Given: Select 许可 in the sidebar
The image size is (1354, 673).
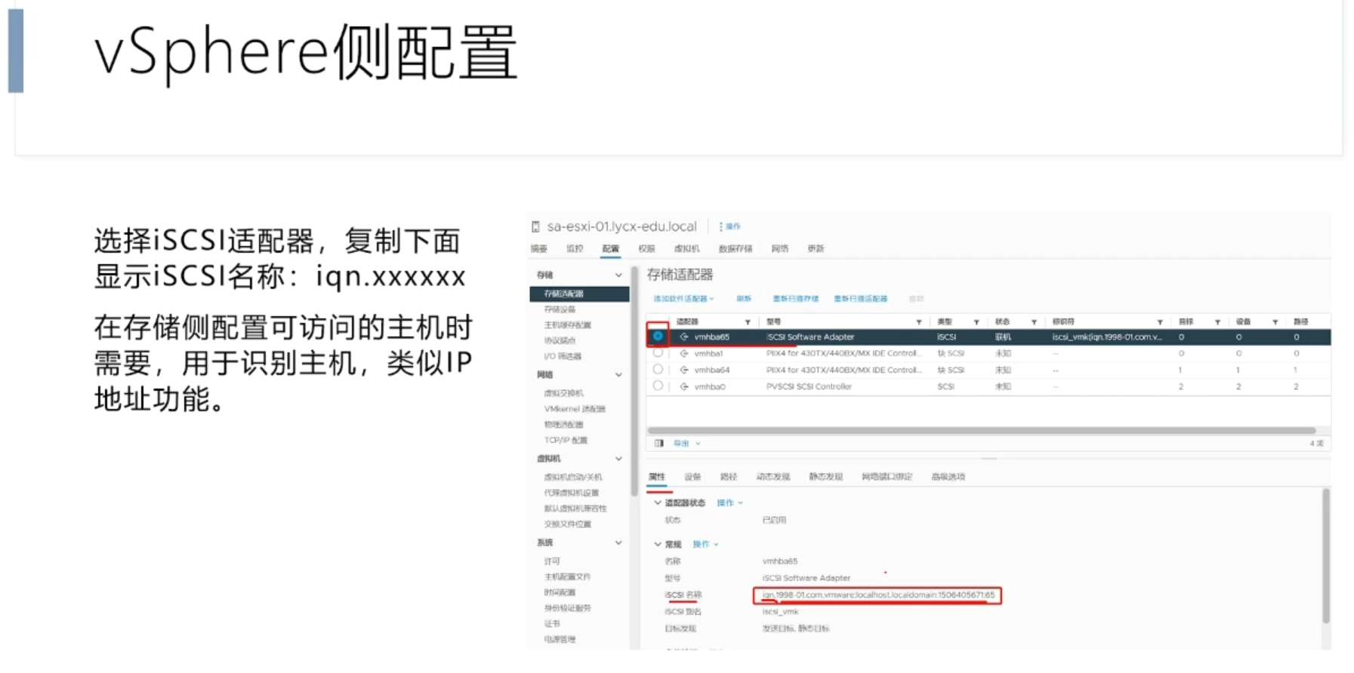Looking at the screenshot, I should pos(552,561).
